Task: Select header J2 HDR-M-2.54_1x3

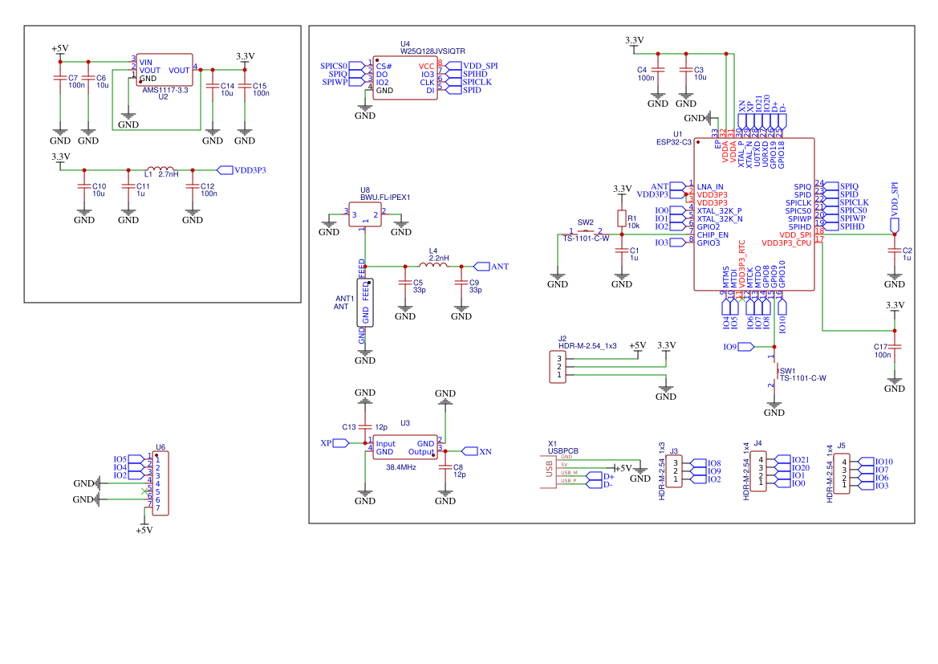Action: pyautogui.click(x=558, y=366)
